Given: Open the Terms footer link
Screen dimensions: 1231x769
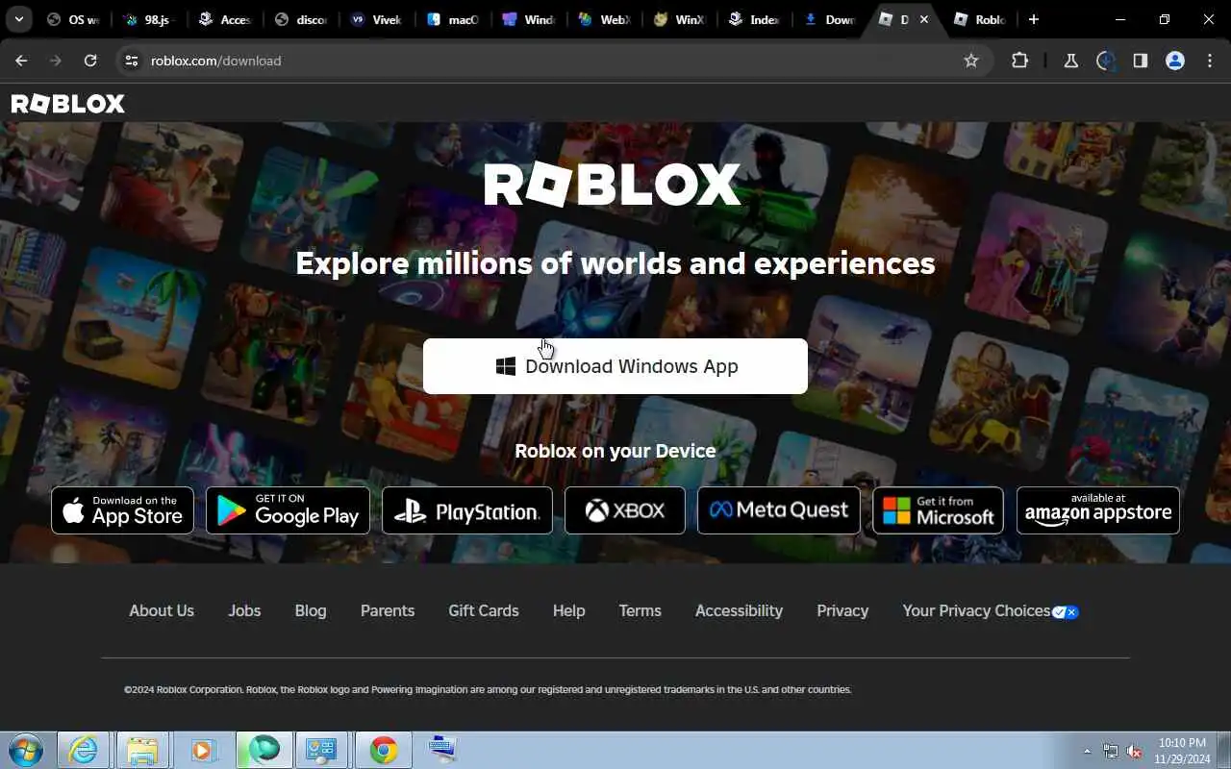Looking at the screenshot, I should click(x=641, y=610).
